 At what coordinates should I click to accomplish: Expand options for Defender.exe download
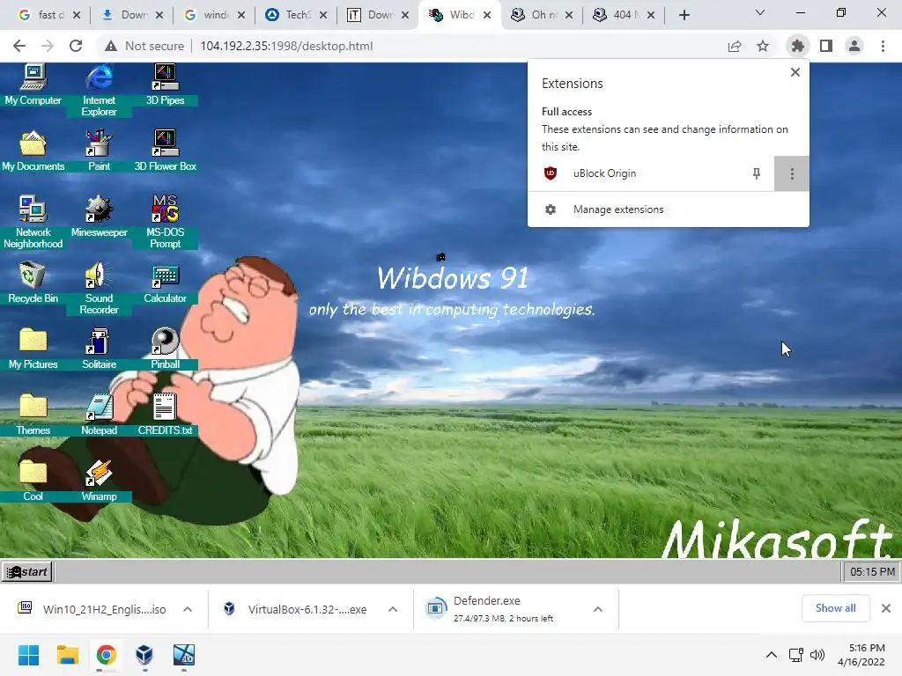click(598, 609)
